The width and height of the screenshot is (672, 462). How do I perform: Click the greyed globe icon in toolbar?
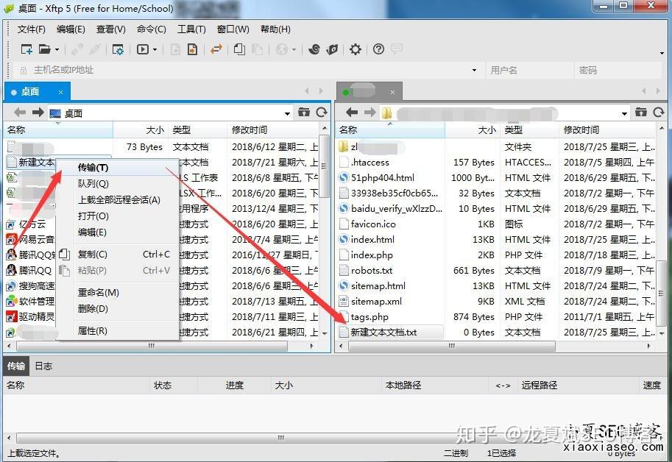point(282,49)
